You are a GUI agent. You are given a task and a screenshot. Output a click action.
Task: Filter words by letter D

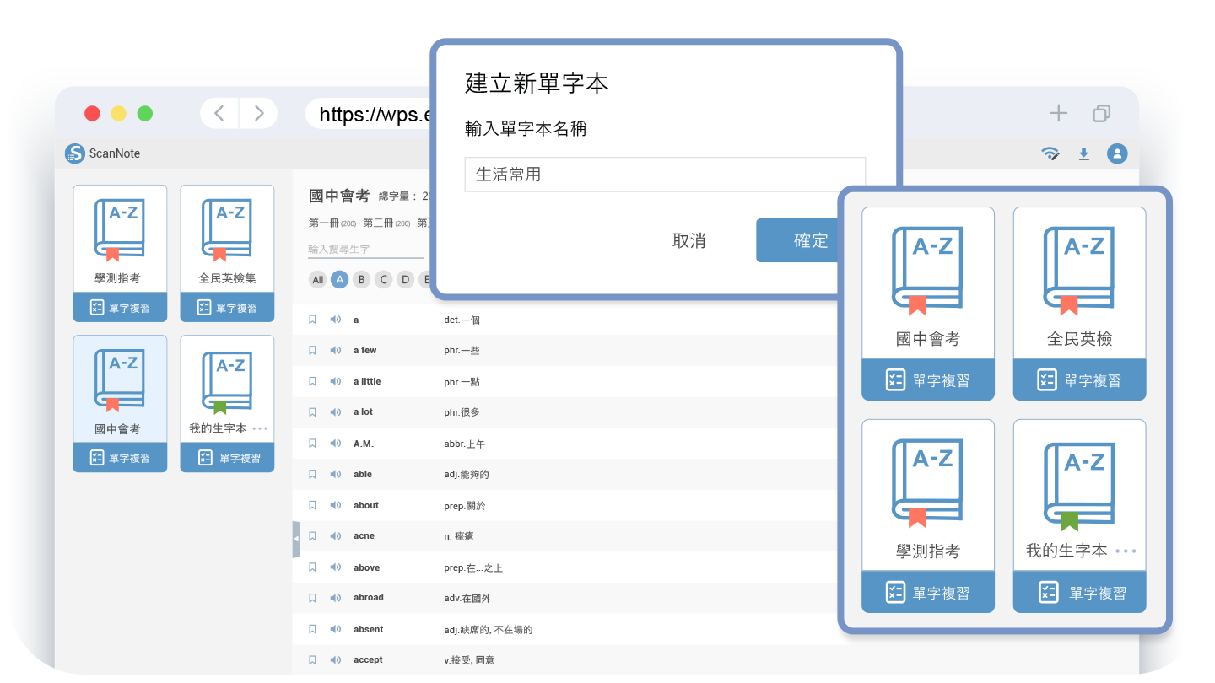point(405,280)
